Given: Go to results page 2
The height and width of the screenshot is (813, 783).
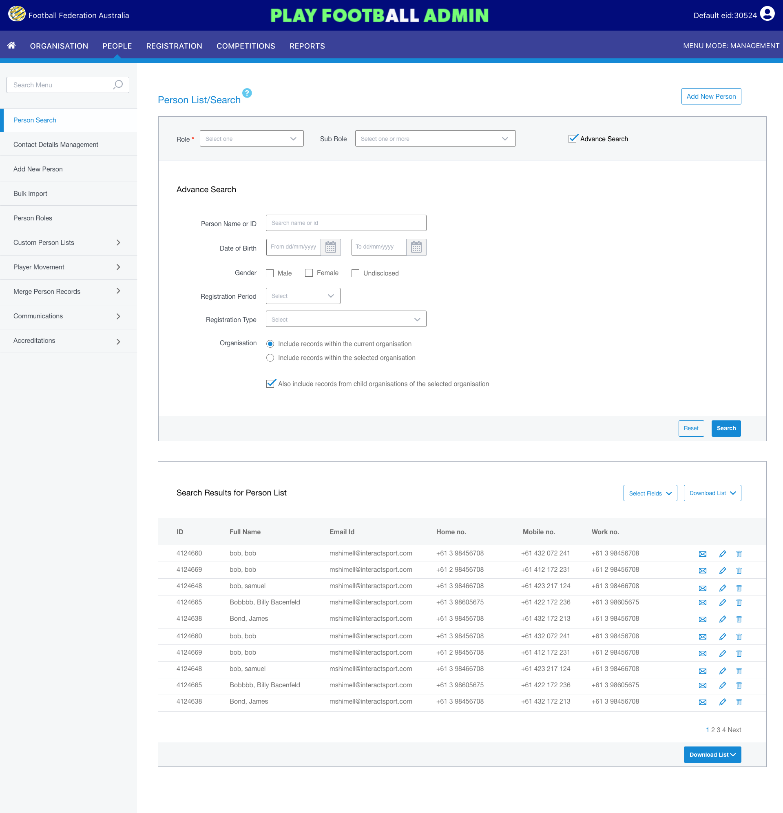Looking at the screenshot, I should (x=713, y=730).
